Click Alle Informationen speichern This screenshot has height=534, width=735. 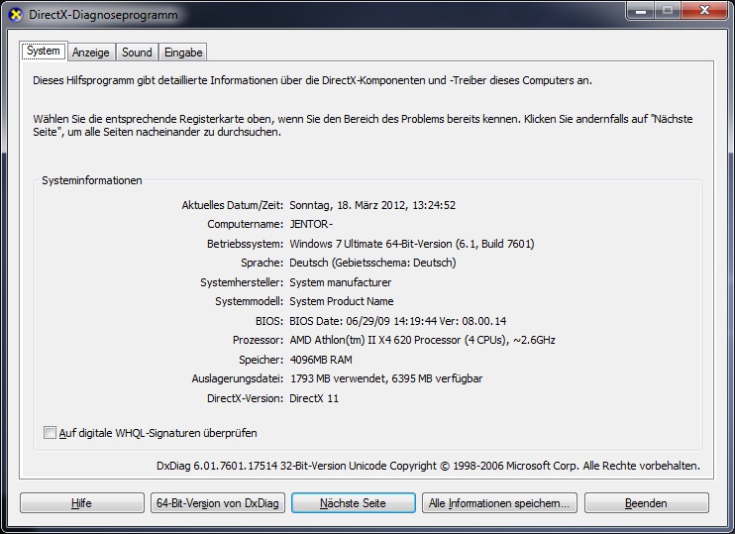499,503
